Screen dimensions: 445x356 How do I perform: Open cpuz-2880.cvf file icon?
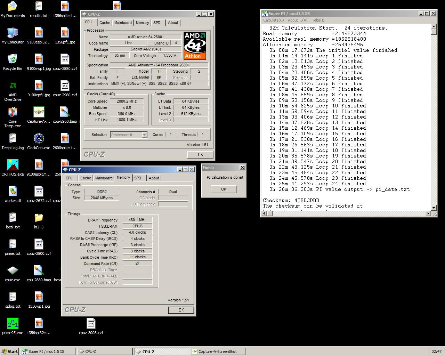click(65, 62)
